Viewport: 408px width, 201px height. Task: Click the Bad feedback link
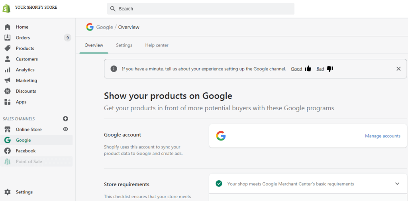click(320, 69)
